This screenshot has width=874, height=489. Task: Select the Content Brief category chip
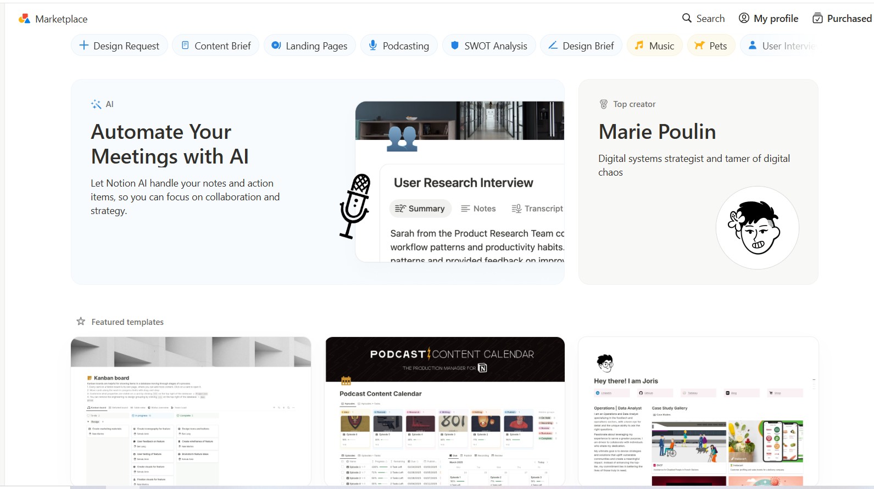[216, 46]
